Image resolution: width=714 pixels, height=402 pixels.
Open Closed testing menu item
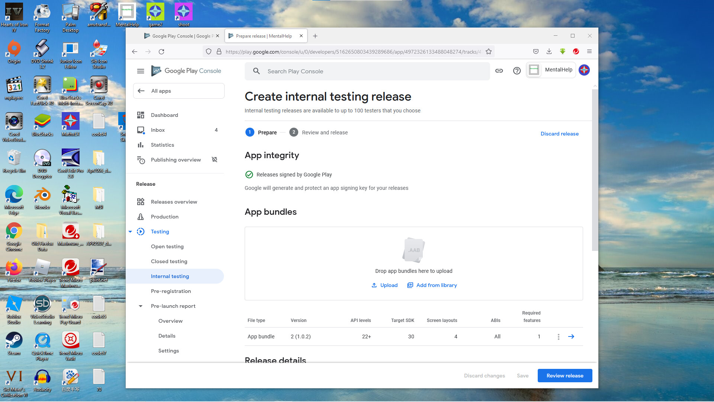coord(169,261)
